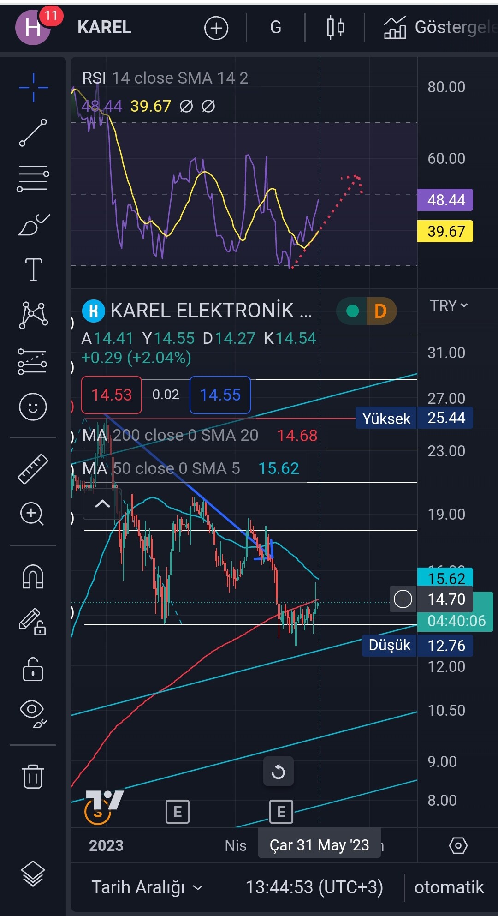The image size is (498, 916).
Task: Click the 14.55 buy price button
Action: point(220,395)
